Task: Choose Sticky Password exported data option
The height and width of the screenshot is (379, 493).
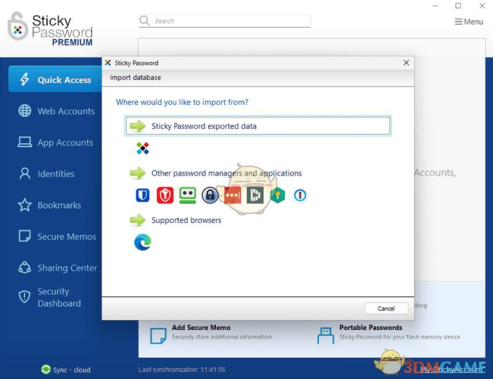Action: tap(258, 126)
